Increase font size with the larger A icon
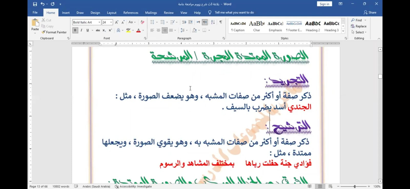The width and height of the screenshot is (410, 189). pos(117,22)
